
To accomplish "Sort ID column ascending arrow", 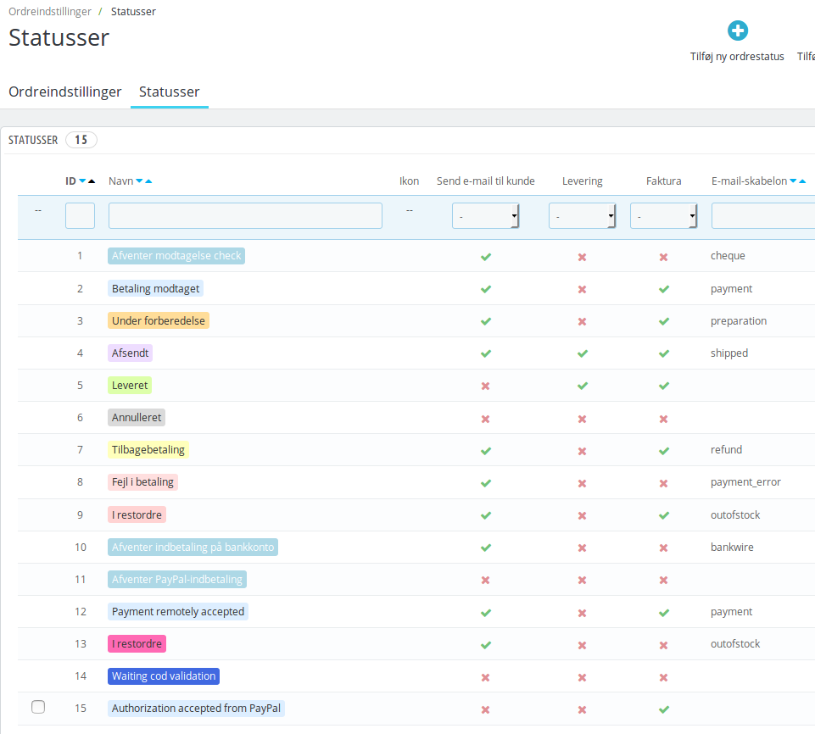I will 92,181.
